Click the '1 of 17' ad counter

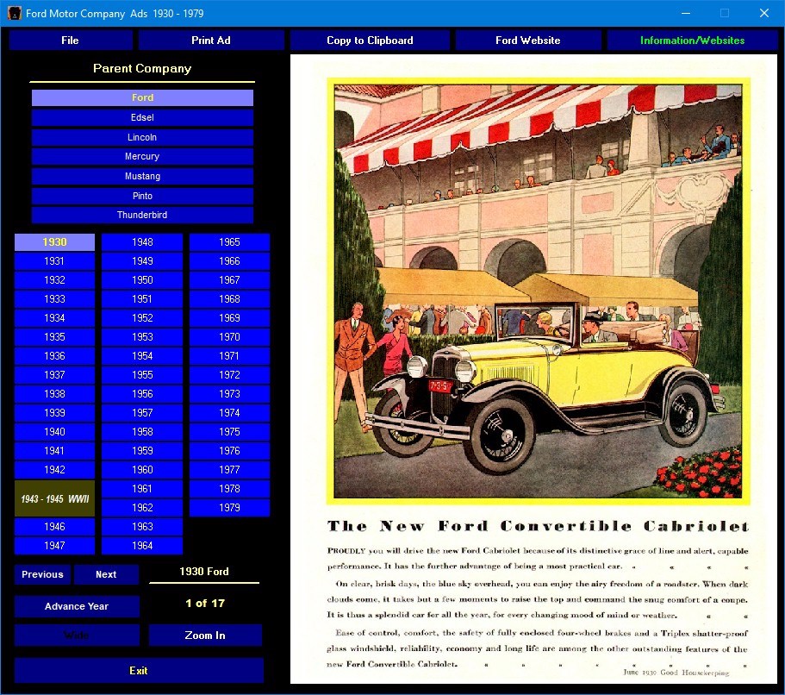[205, 604]
